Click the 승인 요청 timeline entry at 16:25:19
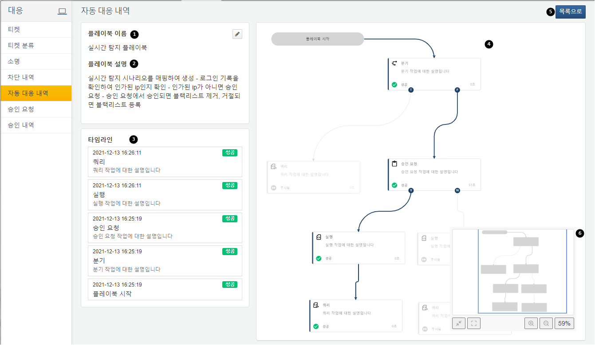The image size is (595, 345). 165,228
